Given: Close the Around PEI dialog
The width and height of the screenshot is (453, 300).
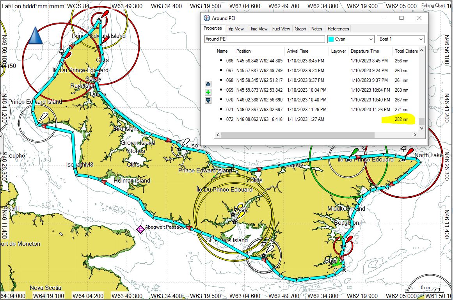Looking at the screenshot, I should coord(419,18).
